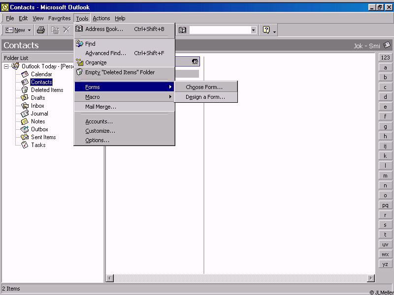Click the Address Book icon beside search box

182,30
